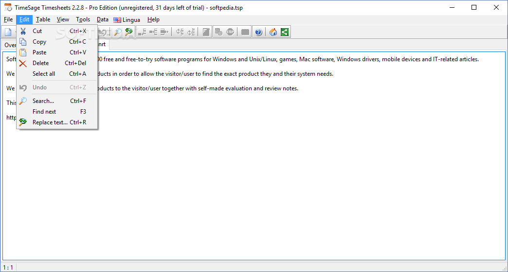
Task: Open the Lingua language menu
Action: click(127, 20)
